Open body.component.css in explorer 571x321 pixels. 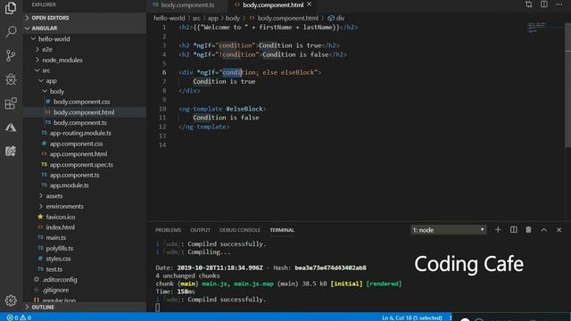pyautogui.click(x=82, y=102)
